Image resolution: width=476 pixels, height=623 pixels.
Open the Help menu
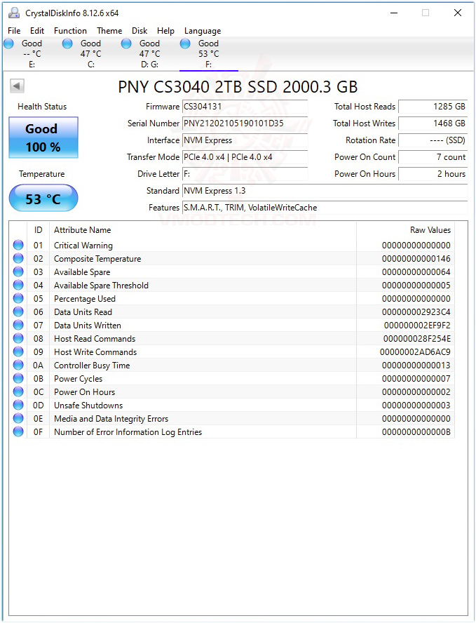click(x=165, y=31)
